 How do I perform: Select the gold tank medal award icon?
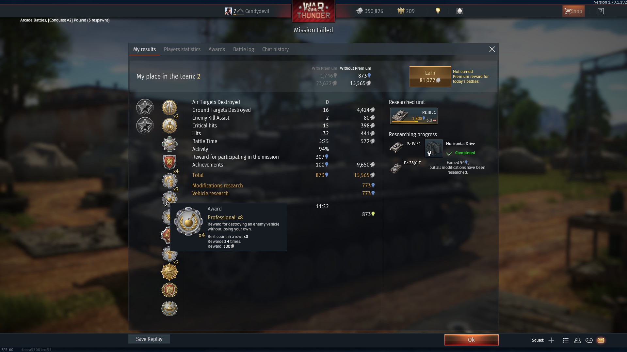coord(169,272)
